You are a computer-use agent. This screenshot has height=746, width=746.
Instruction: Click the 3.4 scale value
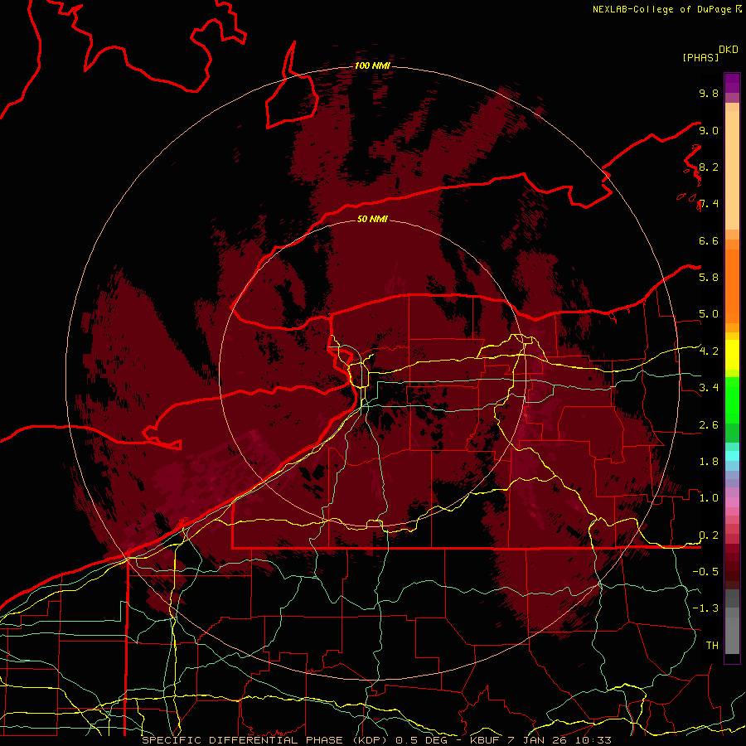click(x=709, y=388)
